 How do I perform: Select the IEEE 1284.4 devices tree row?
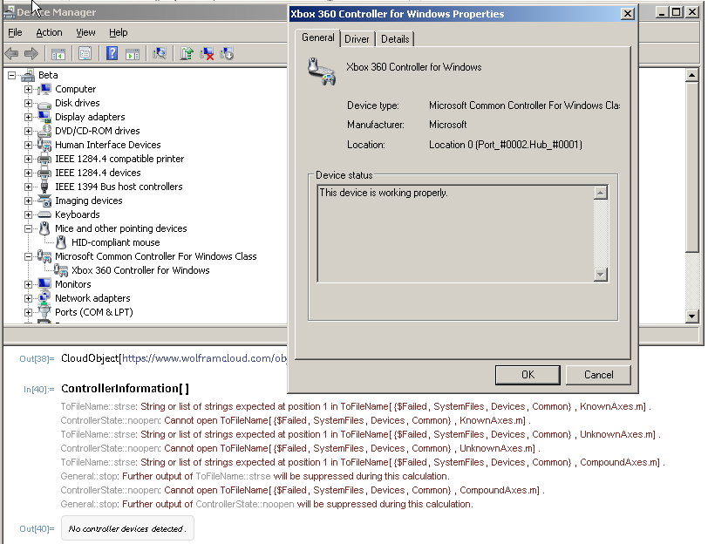pos(98,173)
